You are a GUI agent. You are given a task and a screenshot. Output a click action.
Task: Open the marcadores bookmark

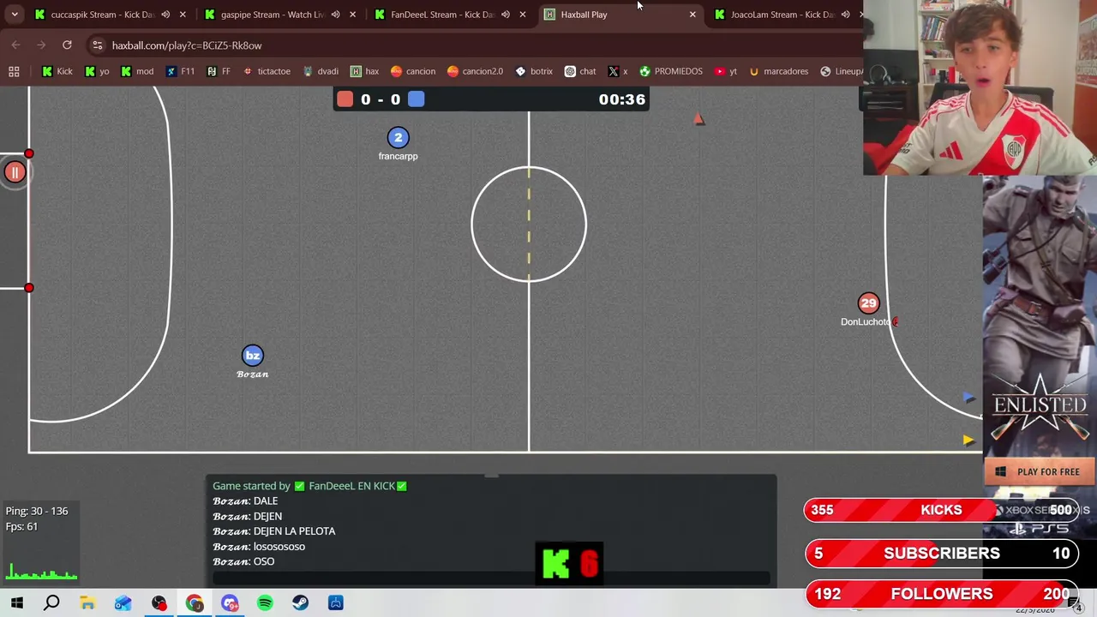[778, 71]
